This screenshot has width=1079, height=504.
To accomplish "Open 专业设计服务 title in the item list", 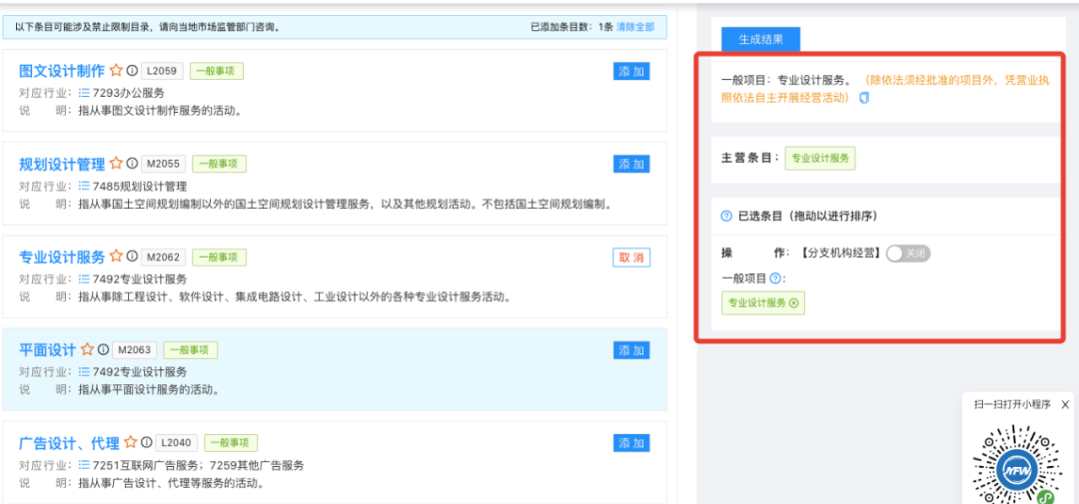I will click(x=62, y=256).
